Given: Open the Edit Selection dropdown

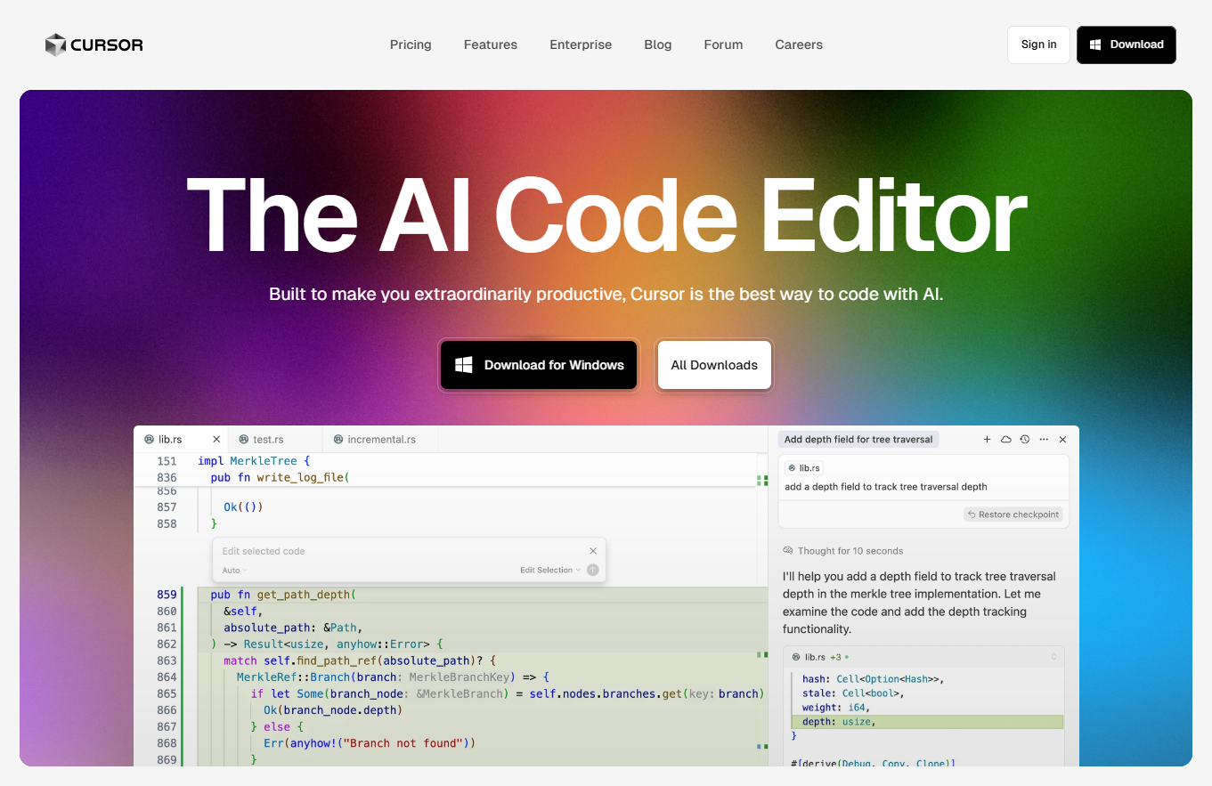Looking at the screenshot, I should tap(550, 571).
